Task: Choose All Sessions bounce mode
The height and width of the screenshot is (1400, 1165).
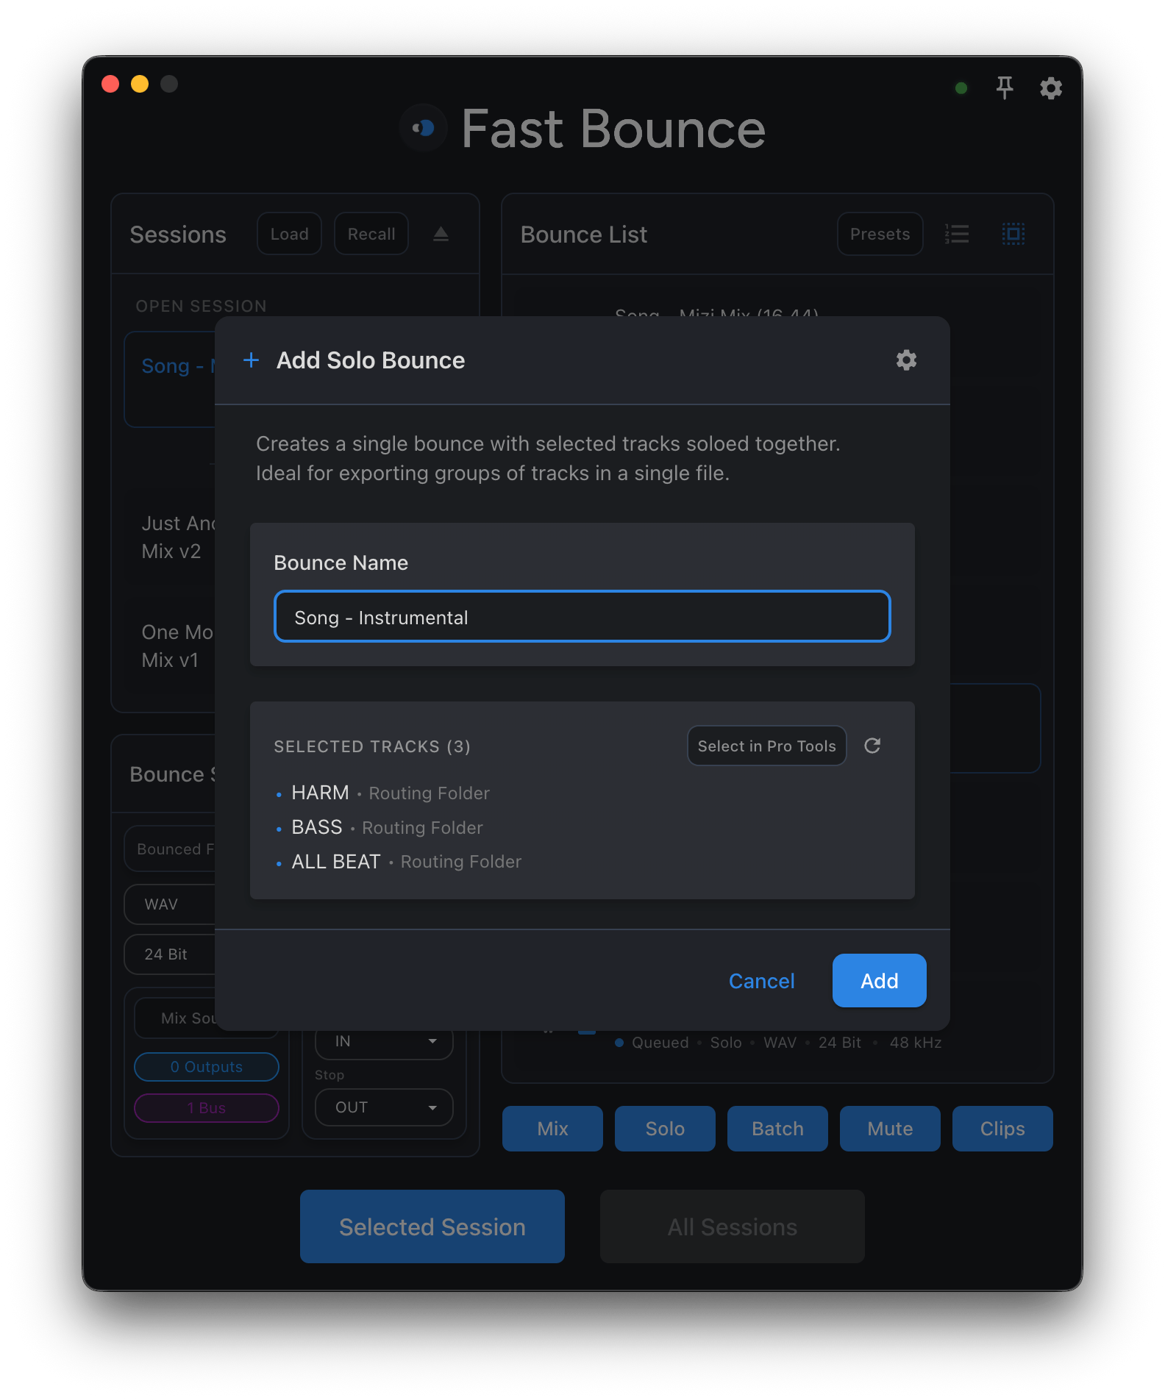Action: click(733, 1226)
